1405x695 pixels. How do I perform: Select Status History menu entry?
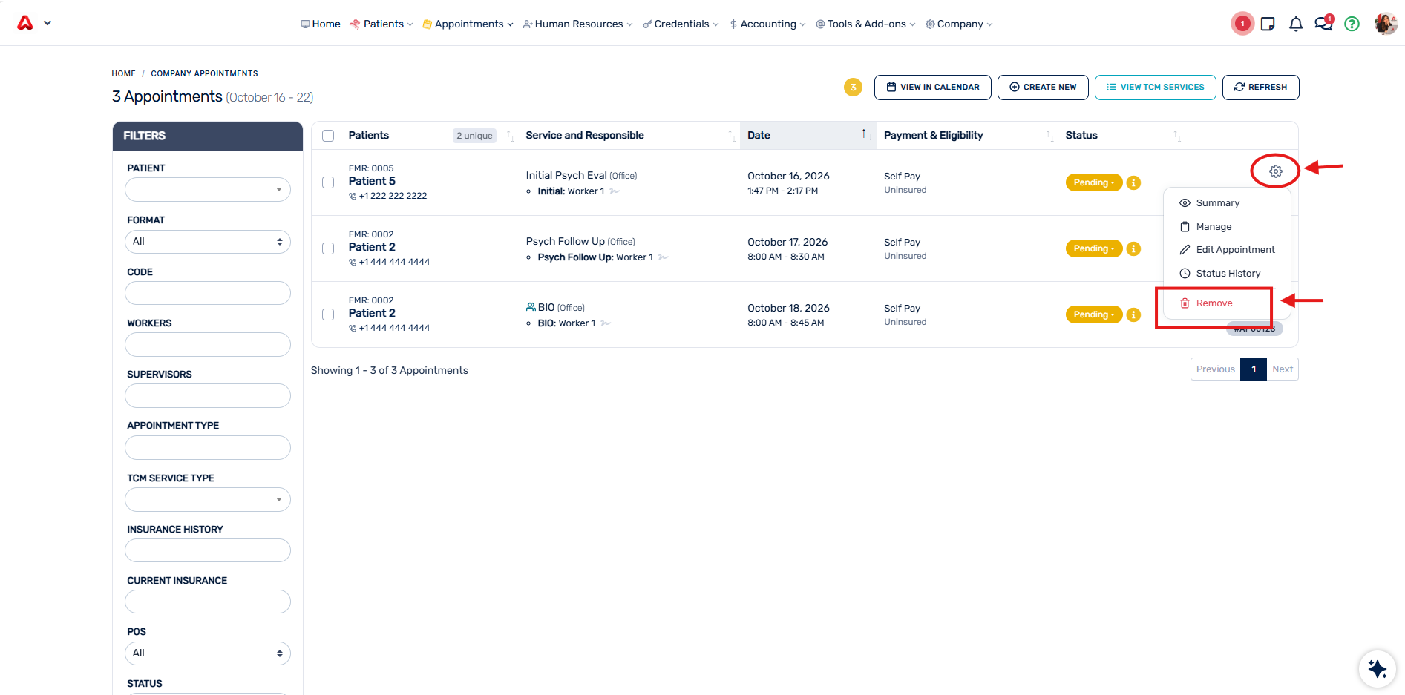(x=1228, y=274)
